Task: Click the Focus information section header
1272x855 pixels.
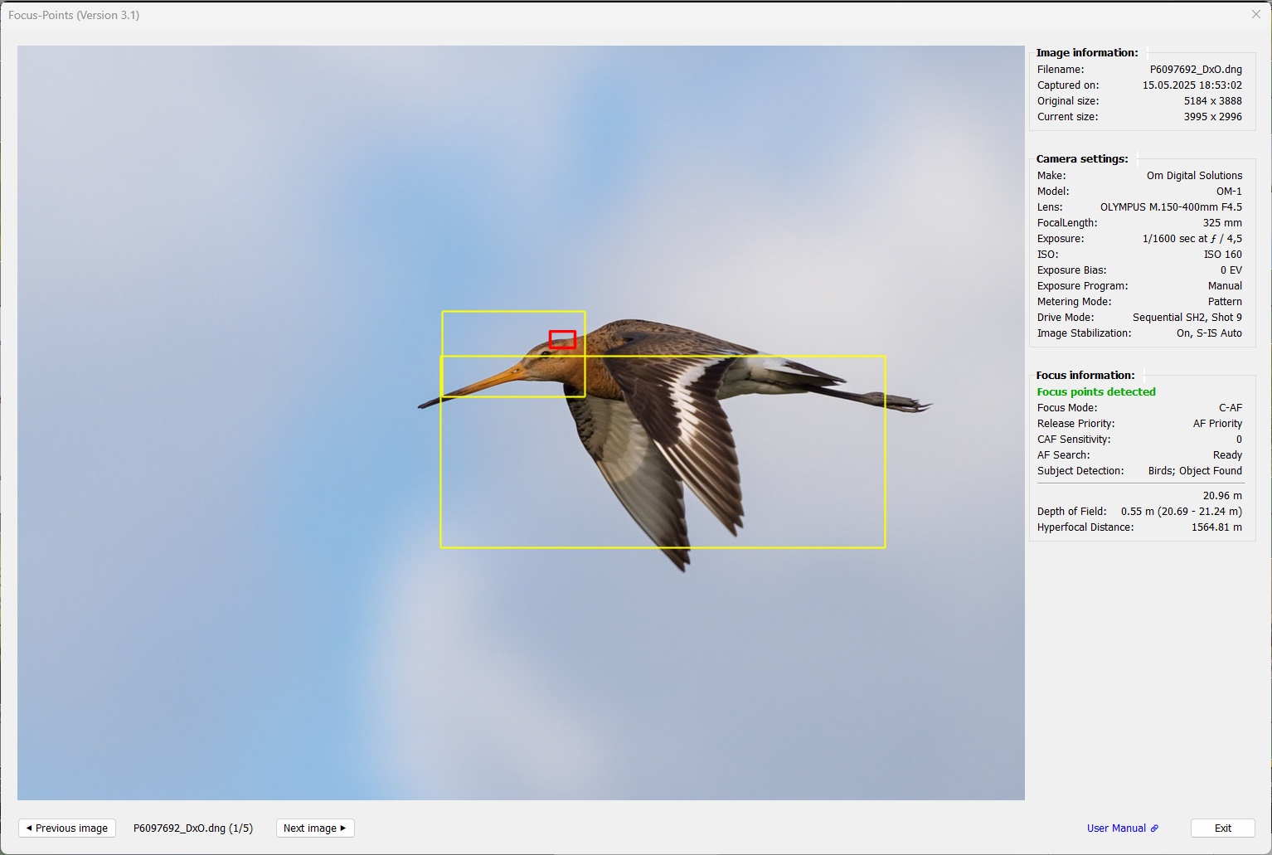Action: [x=1085, y=375]
